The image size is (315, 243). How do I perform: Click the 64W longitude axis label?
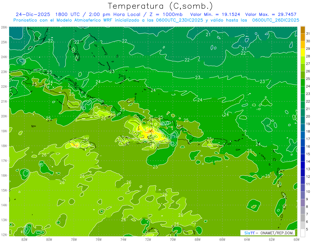point(247,239)
